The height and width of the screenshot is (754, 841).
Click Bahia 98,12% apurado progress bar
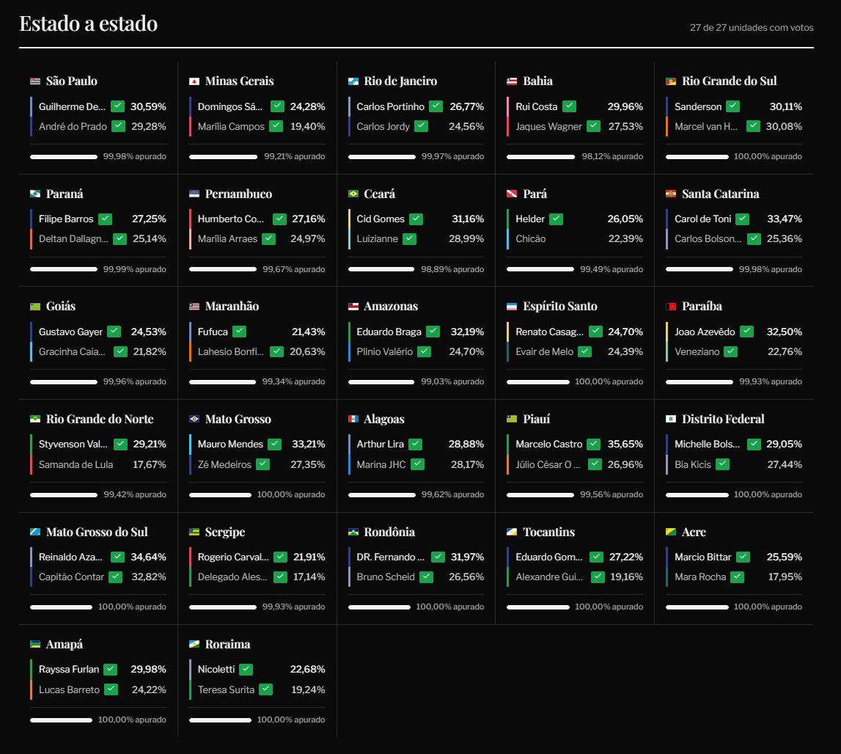pyautogui.click(x=540, y=157)
